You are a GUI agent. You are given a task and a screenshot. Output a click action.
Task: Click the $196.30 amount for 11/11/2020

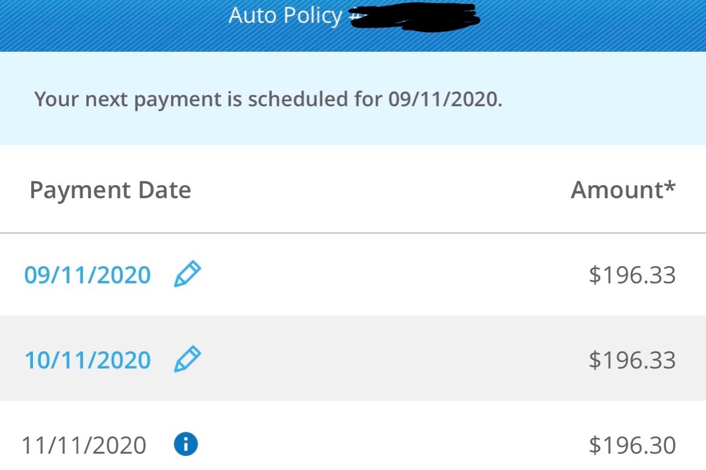pyautogui.click(x=632, y=445)
